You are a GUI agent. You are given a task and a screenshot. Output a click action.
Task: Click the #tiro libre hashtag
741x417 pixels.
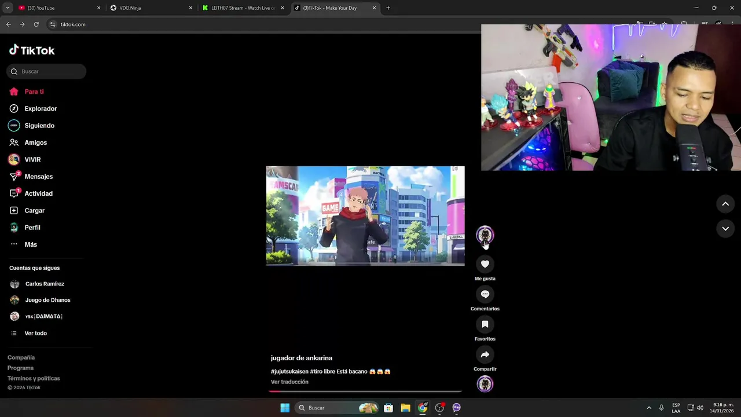tap(323, 371)
